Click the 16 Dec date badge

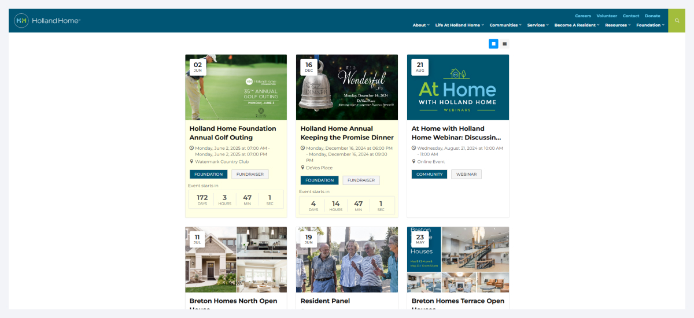pos(309,67)
